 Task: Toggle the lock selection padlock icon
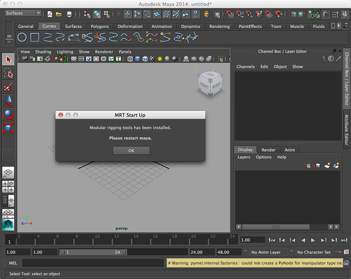tap(206, 14)
